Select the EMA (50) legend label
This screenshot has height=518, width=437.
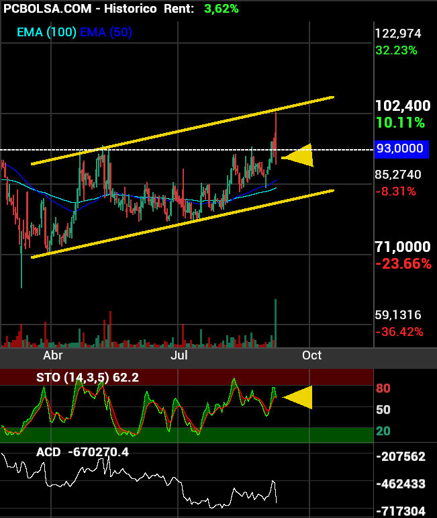(x=106, y=32)
